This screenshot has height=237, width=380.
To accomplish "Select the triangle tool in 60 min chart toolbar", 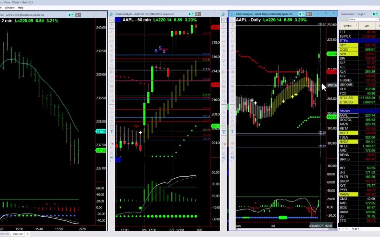I will pyautogui.click(x=112, y=66).
